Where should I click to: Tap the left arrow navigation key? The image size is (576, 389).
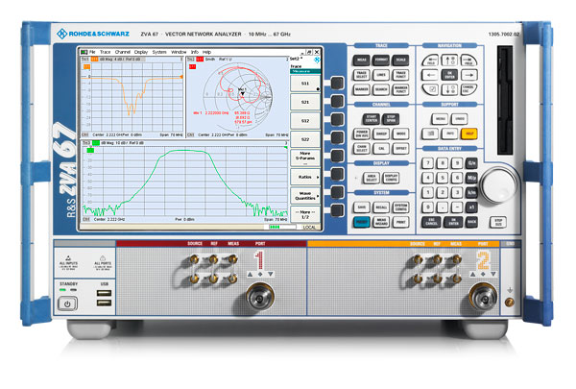tap(430, 75)
